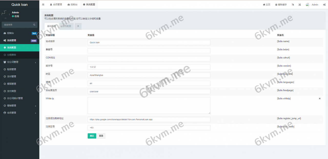The image size is (328, 159).
Task: Open the settings gears icon at top right
Action: point(324,5)
